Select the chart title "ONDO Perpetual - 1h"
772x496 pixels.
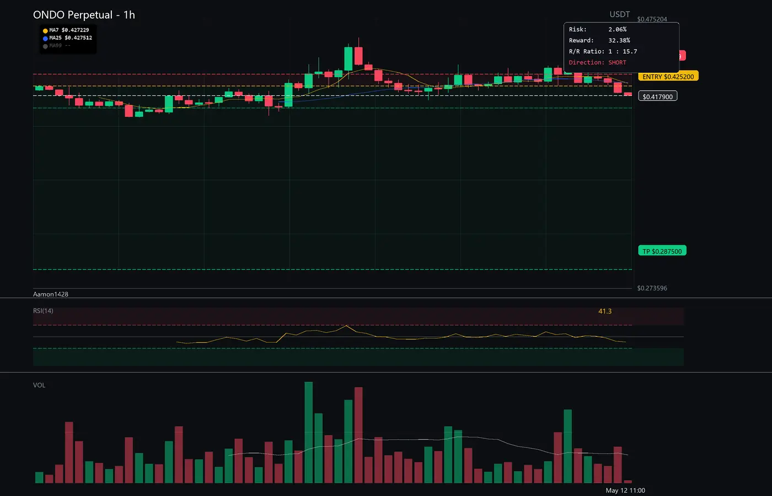click(x=84, y=15)
